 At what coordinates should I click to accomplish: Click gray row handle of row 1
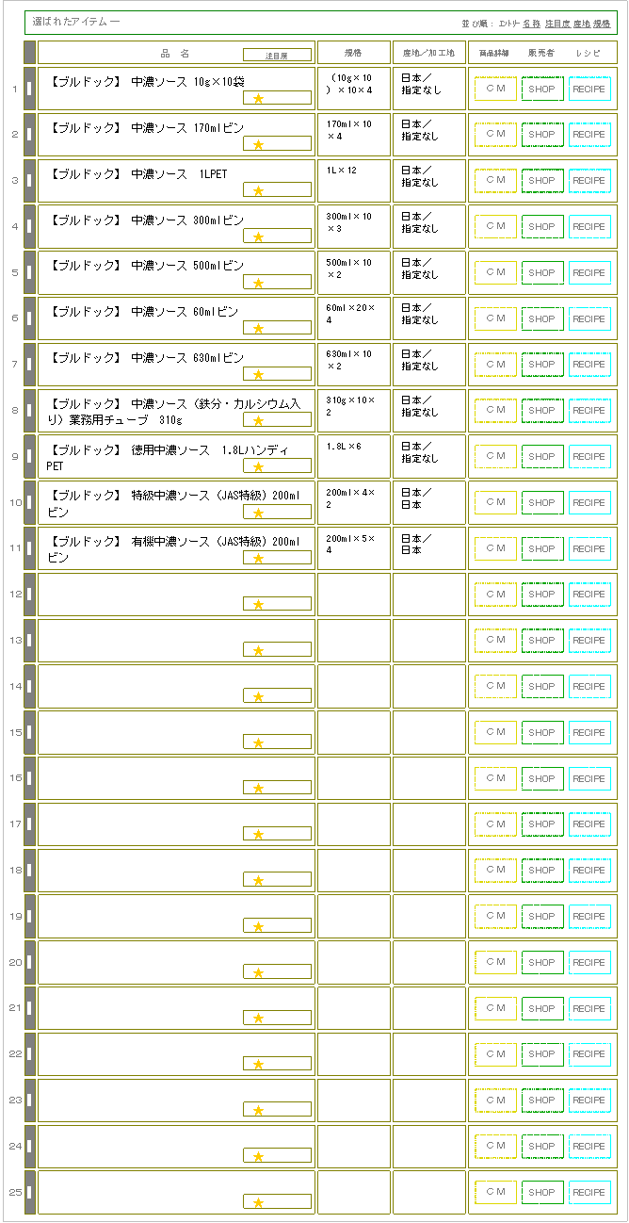[x=29, y=89]
